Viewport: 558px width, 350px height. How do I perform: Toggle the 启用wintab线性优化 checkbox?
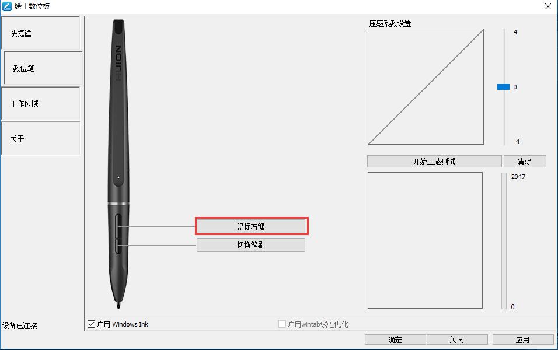pos(282,324)
